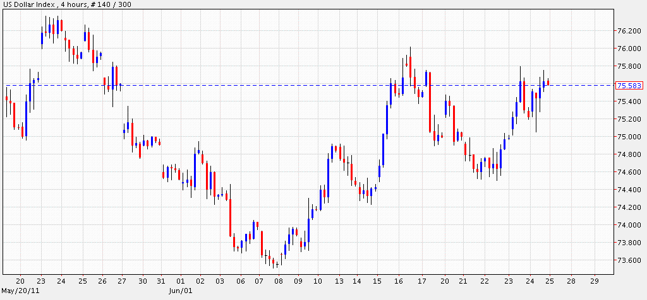Click the 74.600 price axis label
647x300 pixels.
[628, 172]
